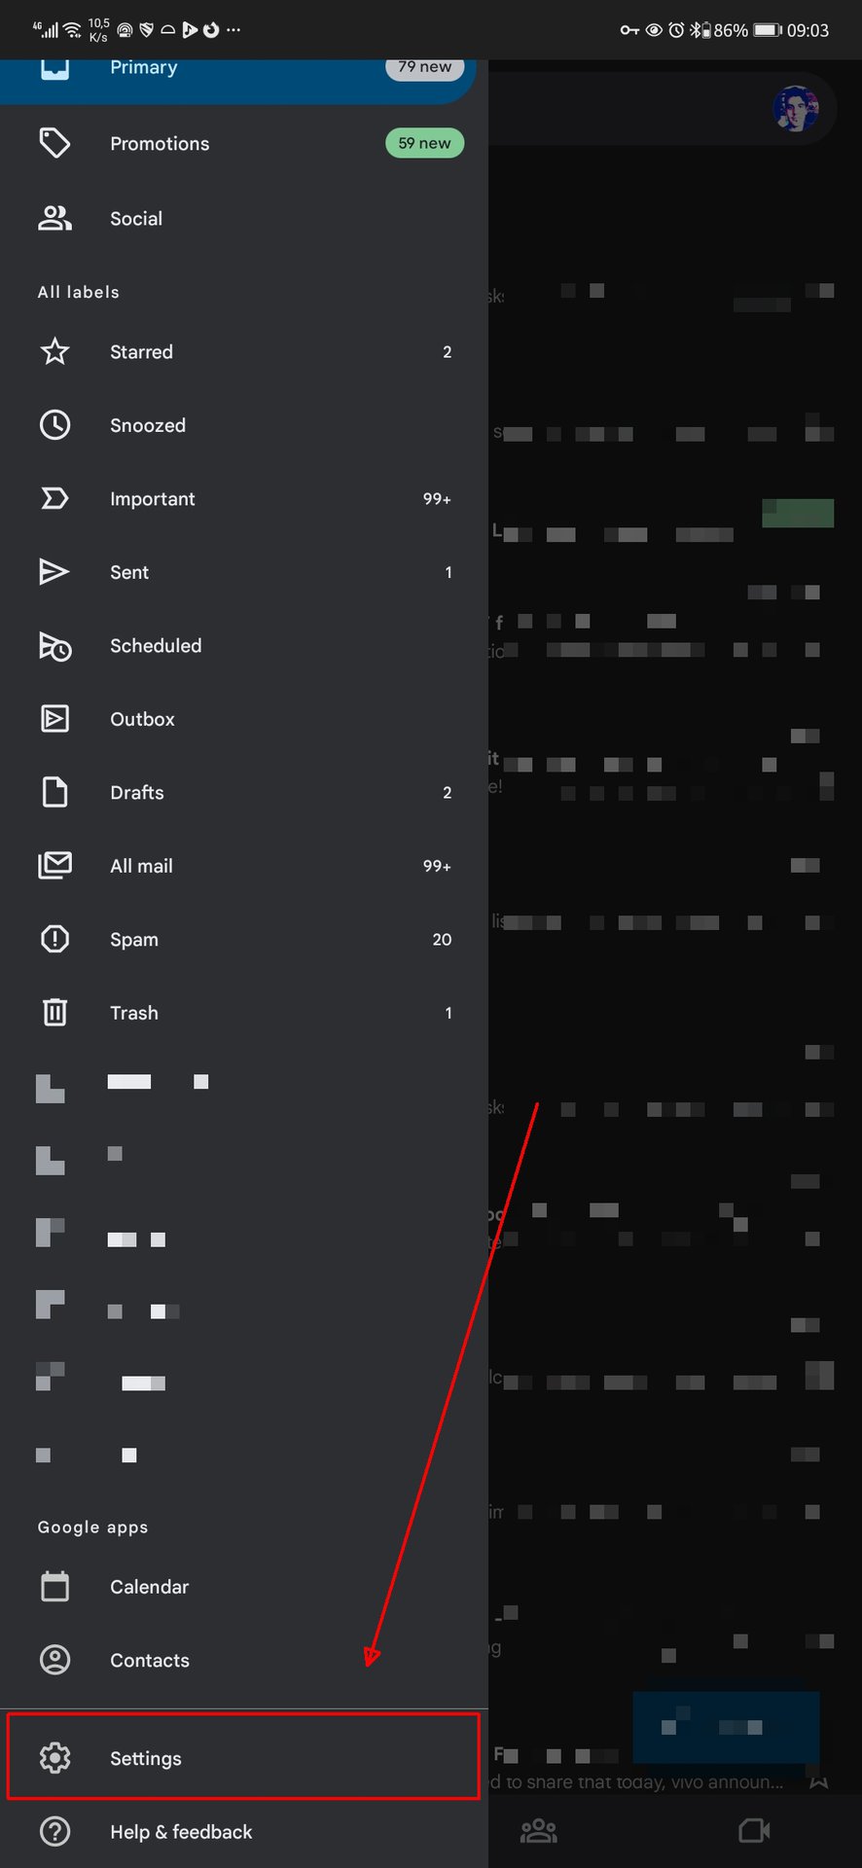Tap the Spam count 20
The image size is (862, 1868).
pyautogui.click(x=442, y=939)
